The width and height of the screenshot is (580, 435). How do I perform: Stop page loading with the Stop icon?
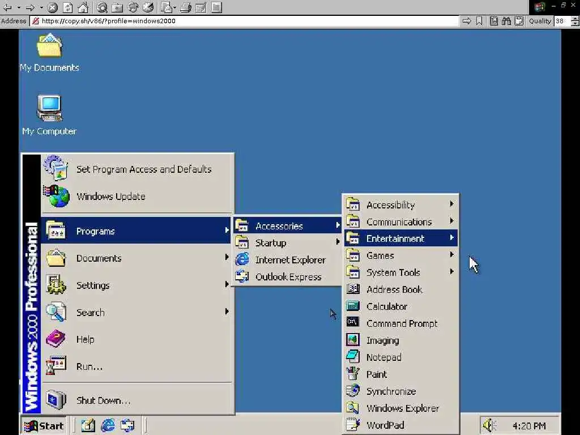(53, 7)
